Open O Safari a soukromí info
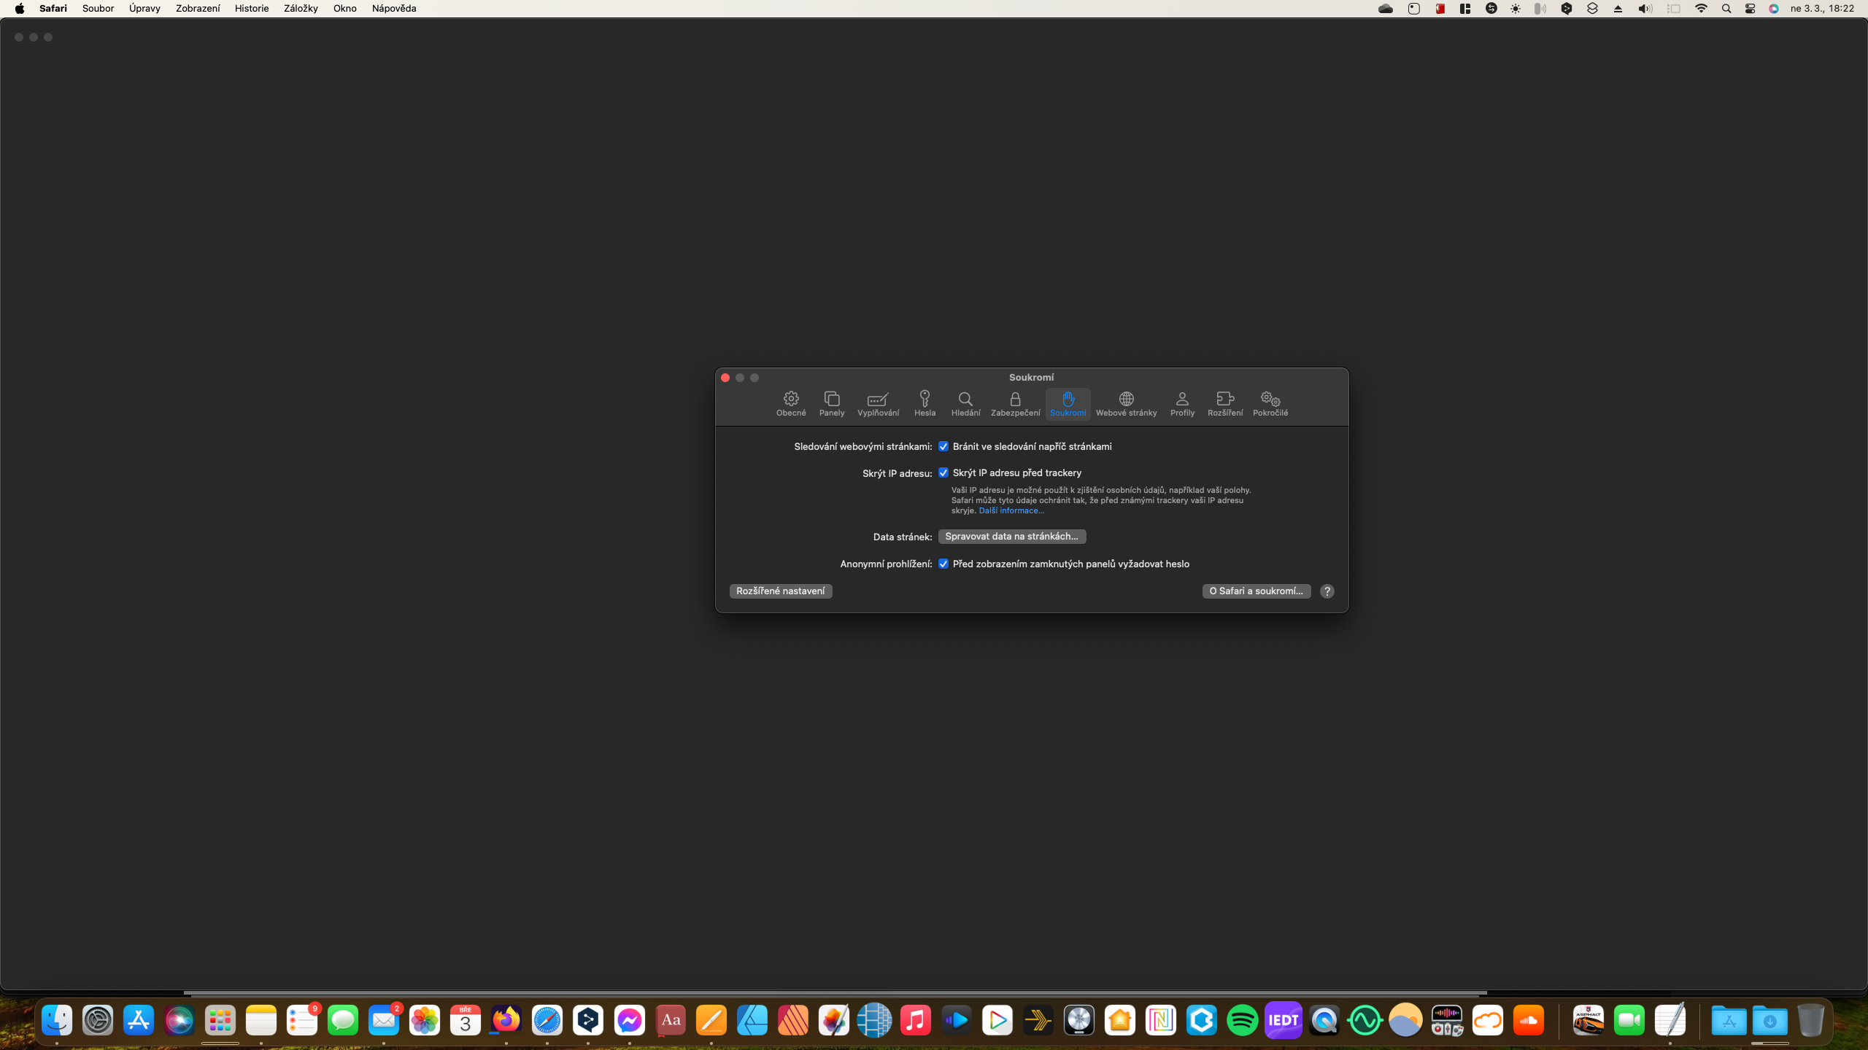 pos(1256,591)
